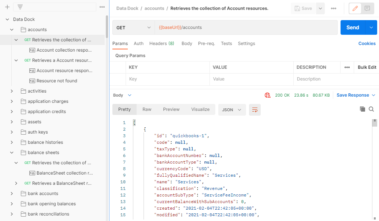
Task: Collapse the accounts folder
Action: (x=12, y=30)
